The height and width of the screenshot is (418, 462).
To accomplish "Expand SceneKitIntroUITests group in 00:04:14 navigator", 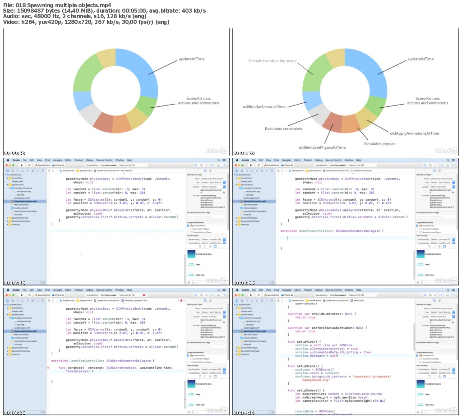I will pyautogui.click(x=236, y=351).
